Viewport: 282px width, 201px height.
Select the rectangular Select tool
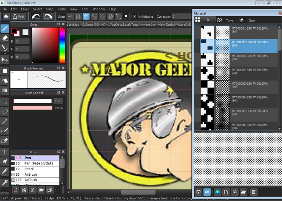(x=5, y=102)
